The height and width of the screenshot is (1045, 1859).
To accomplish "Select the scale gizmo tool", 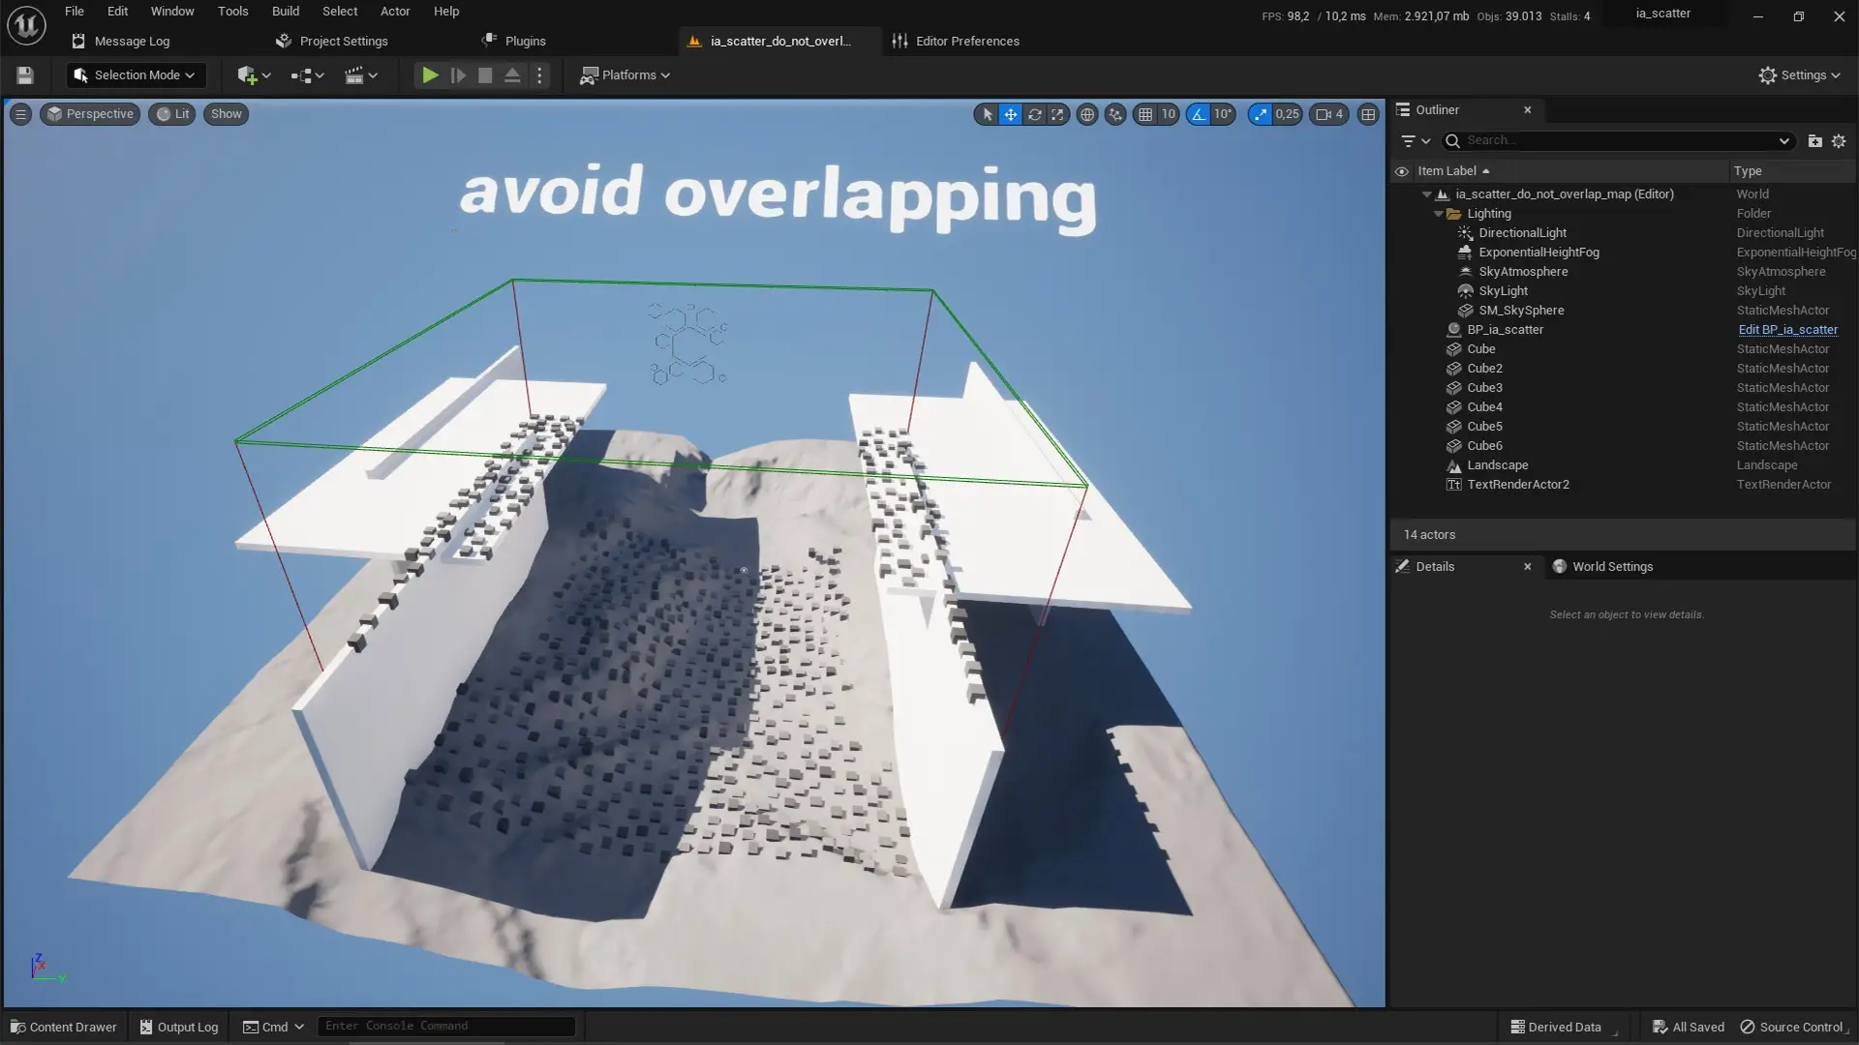I will point(1057,114).
